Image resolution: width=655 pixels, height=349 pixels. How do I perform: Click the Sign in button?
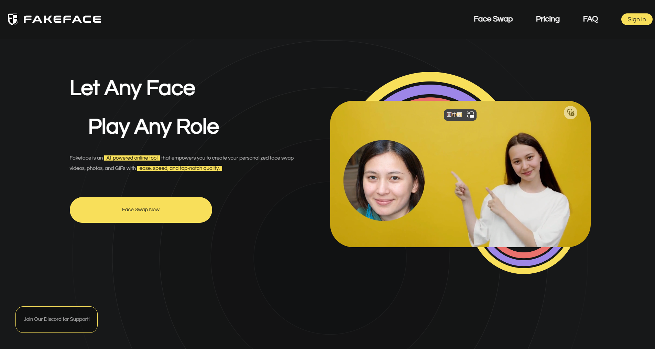click(636, 19)
